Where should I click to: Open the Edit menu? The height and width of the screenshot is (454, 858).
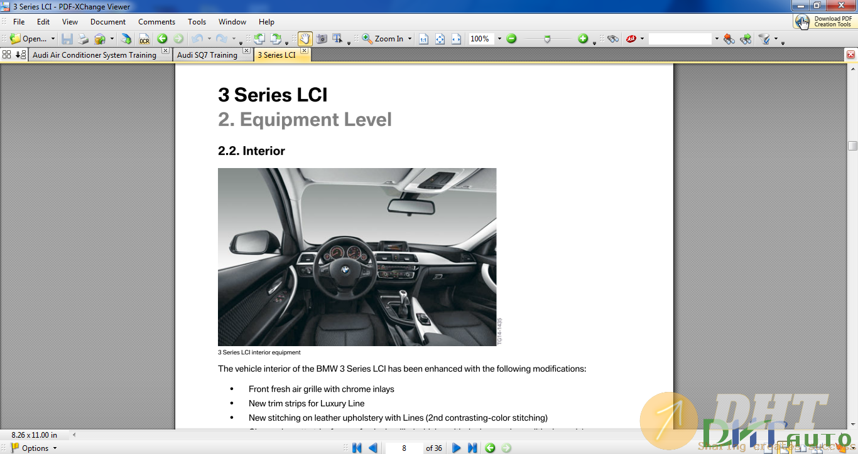43,21
